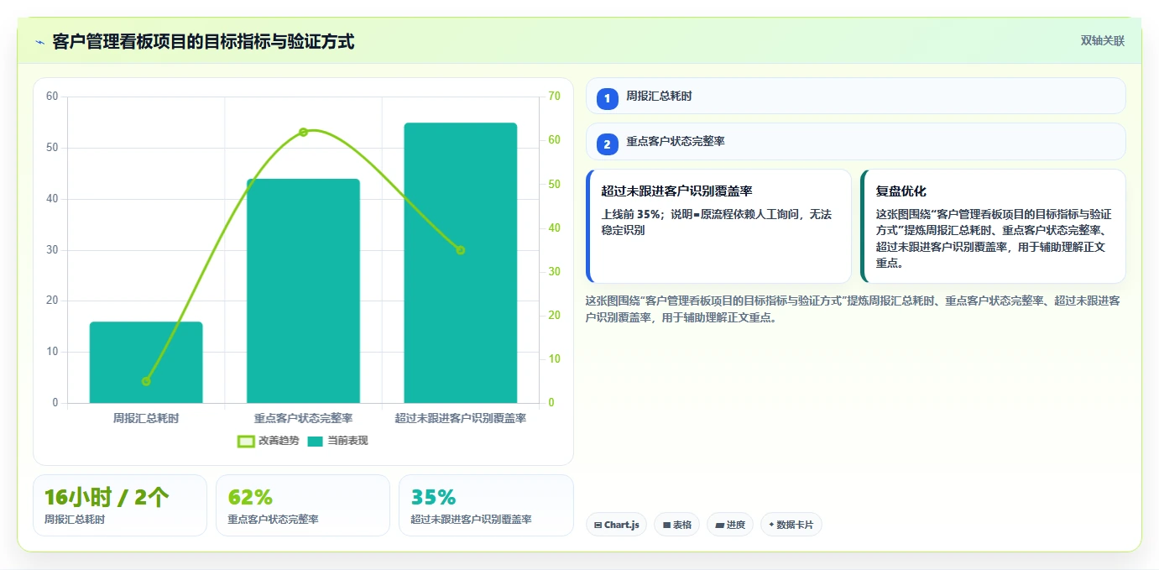
Task: Select numbered badge 2 for 重点客户状态完整率
Action: pos(608,144)
